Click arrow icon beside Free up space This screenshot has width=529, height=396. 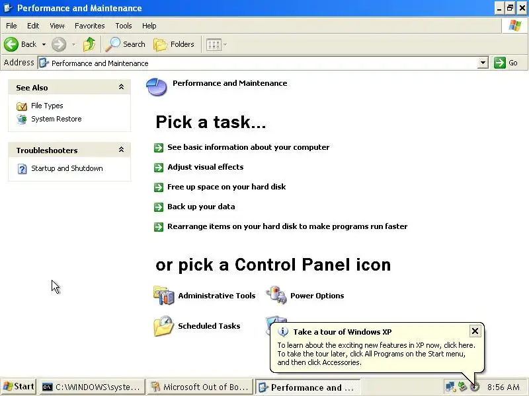coord(159,187)
